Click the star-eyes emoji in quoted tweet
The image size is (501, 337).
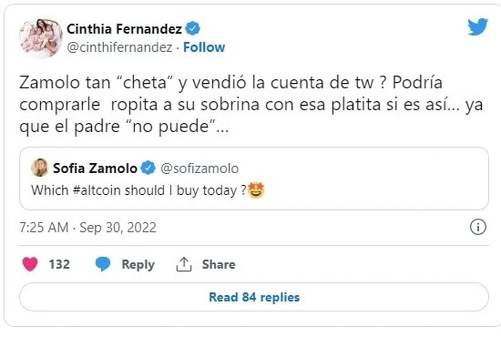pyautogui.click(x=256, y=191)
